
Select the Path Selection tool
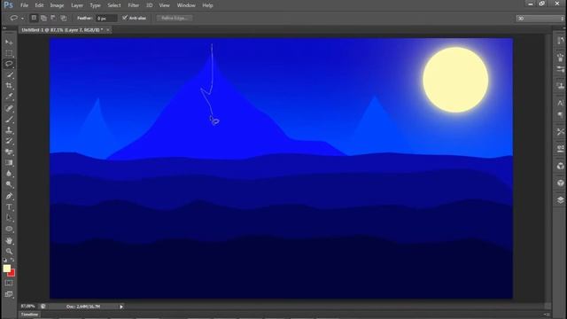click(9, 218)
